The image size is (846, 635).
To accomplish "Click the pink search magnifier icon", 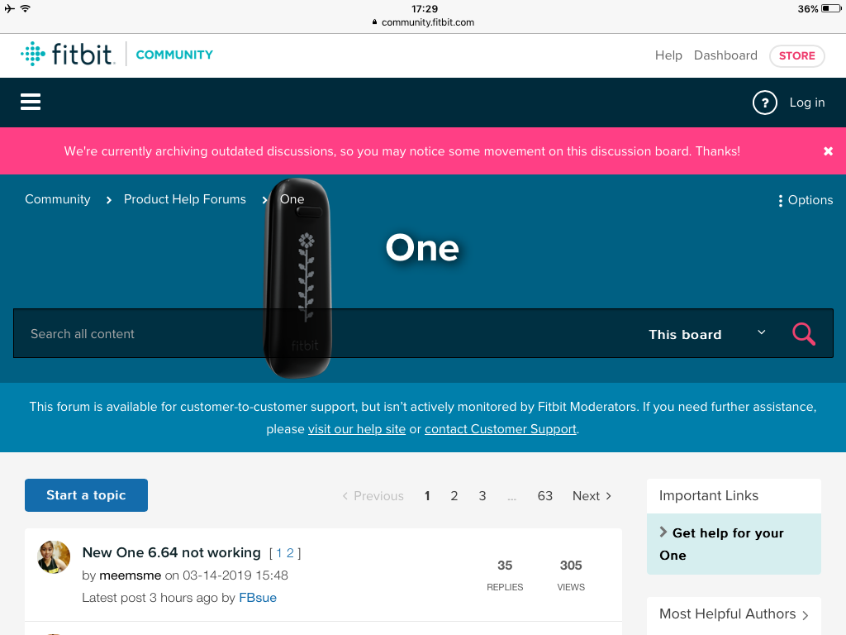I will point(803,334).
